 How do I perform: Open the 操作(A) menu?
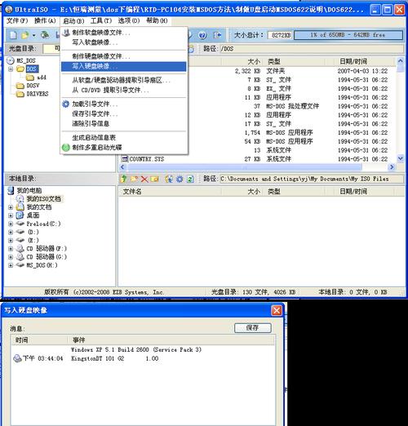point(45,20)
